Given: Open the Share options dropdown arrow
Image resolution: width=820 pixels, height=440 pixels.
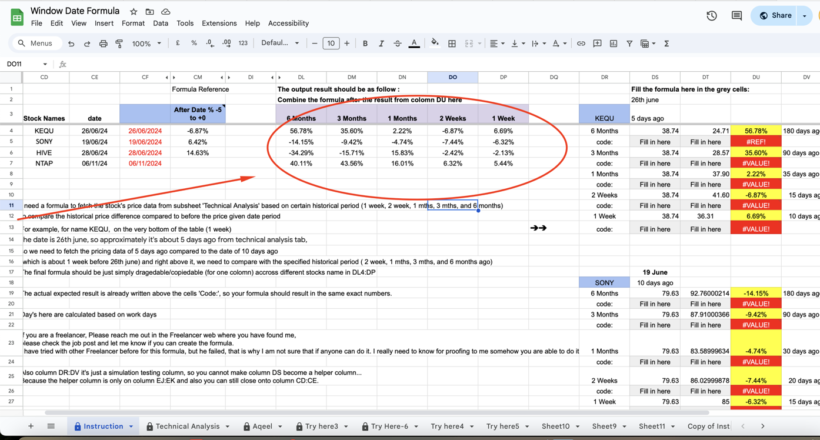Looking at the screenshot, I should (x=805, y=16).
